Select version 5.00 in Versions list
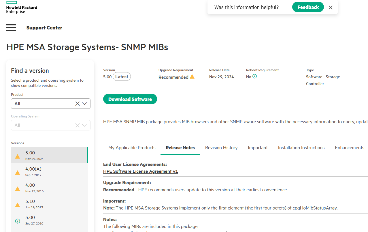The height and width of the screenshot is (232, 368). click(x=49, y=155)
